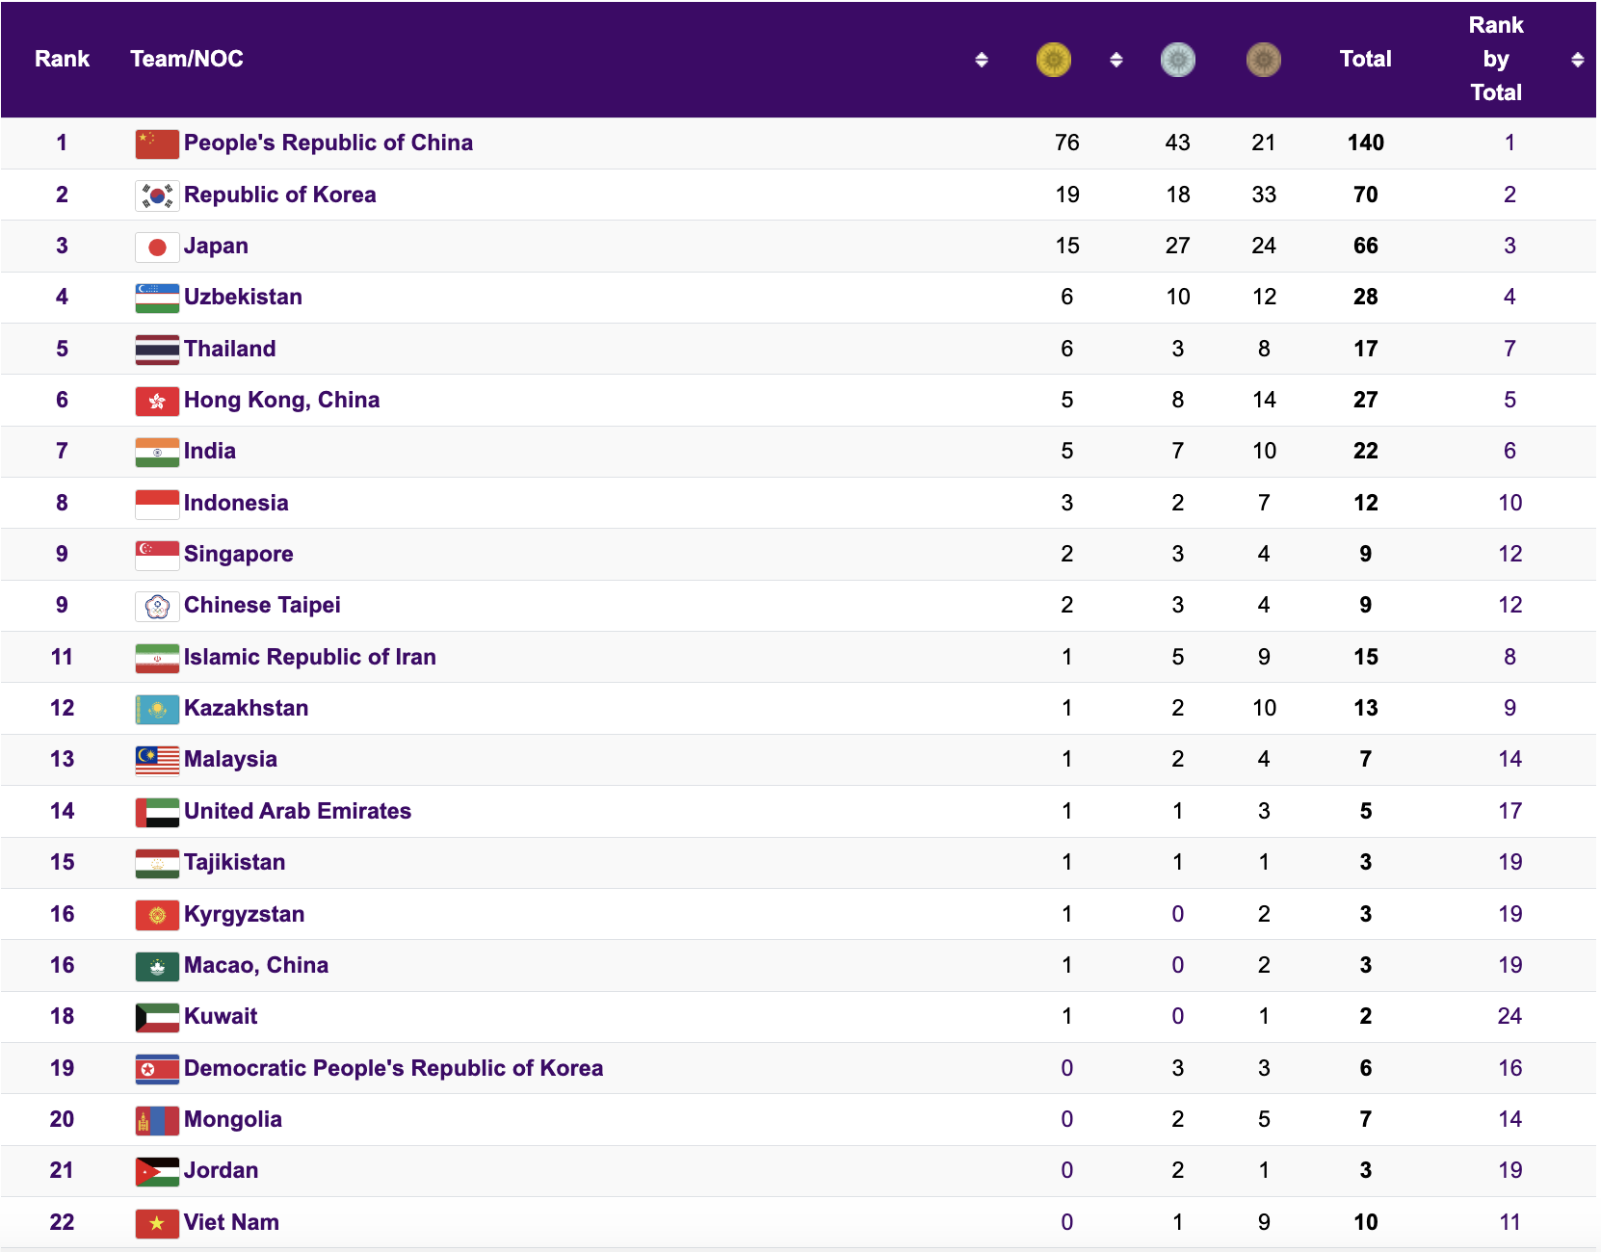Screen dimensions: 1601x1252
Task: Click the Hong Kong flag icon
Action: [157, 401]
